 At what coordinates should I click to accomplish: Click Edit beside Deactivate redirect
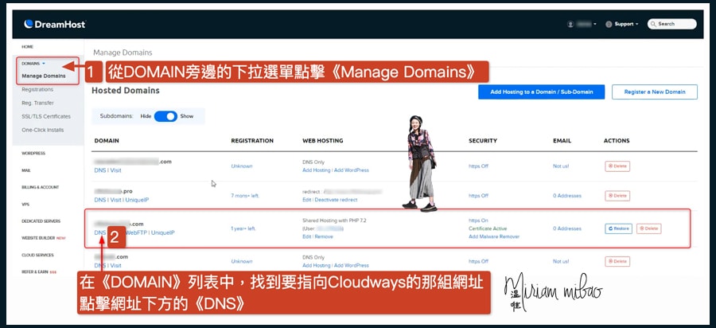click(307, 200)
